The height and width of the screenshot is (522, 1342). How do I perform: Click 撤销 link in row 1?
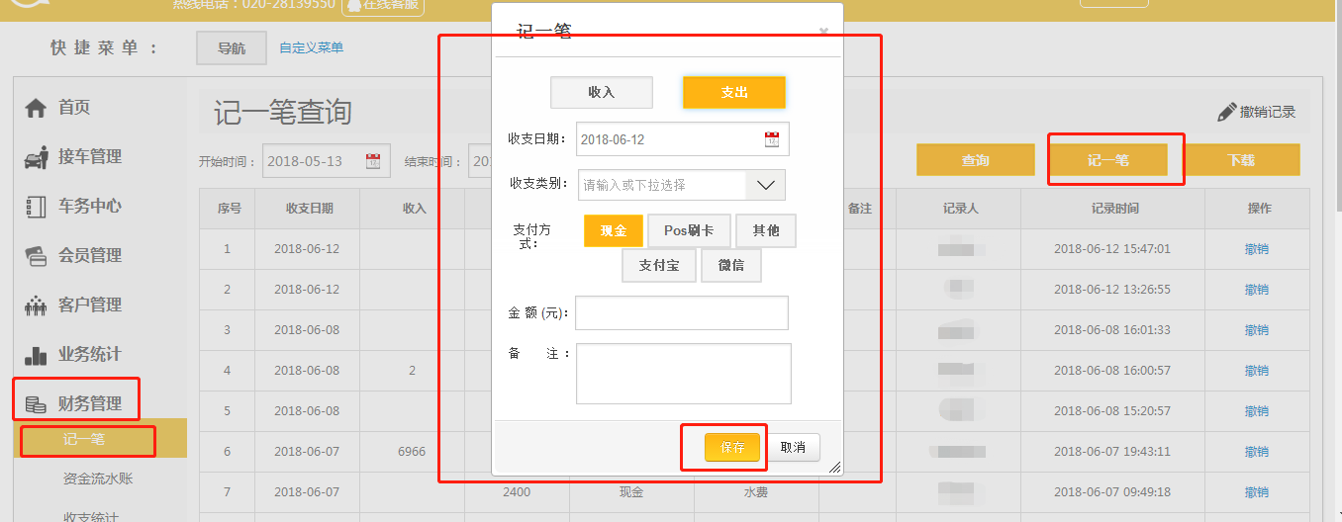tap(1256, 249)
